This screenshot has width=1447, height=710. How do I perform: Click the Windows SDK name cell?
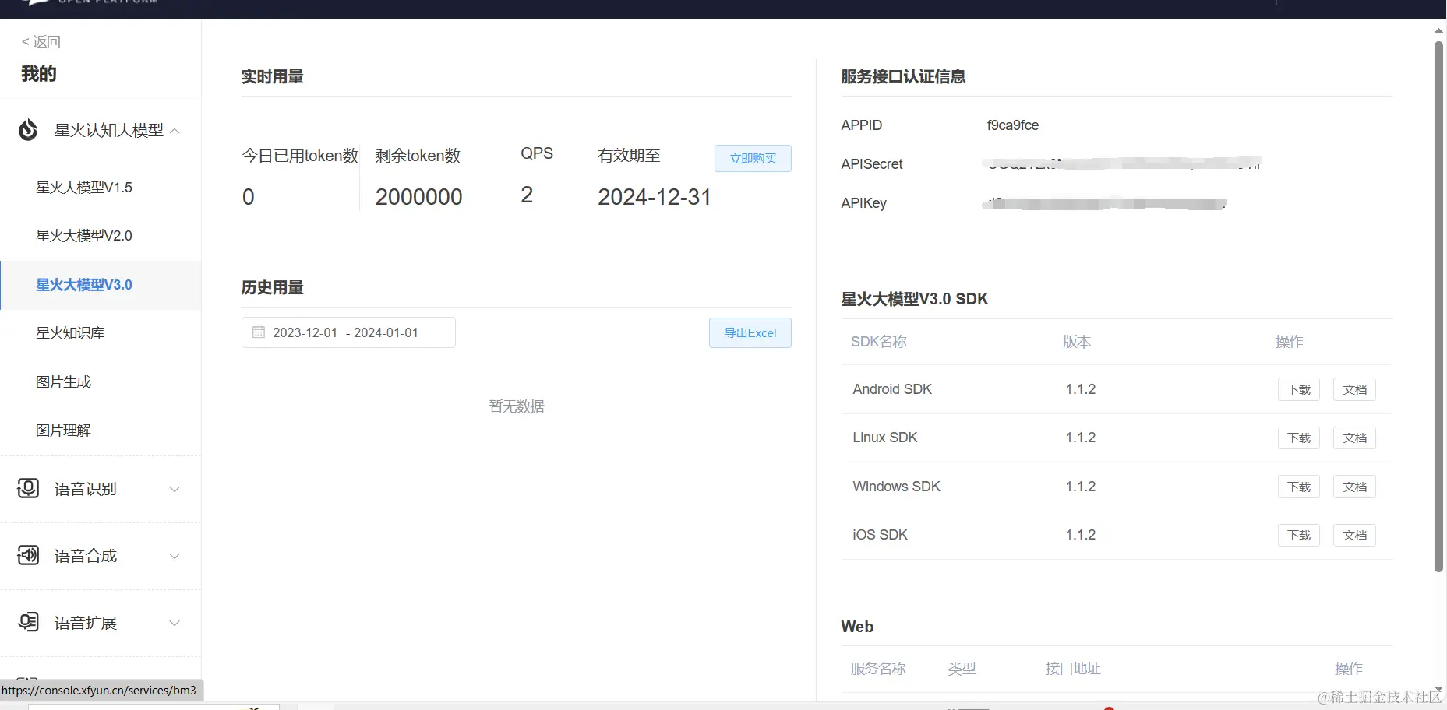(x=896, y=487)
